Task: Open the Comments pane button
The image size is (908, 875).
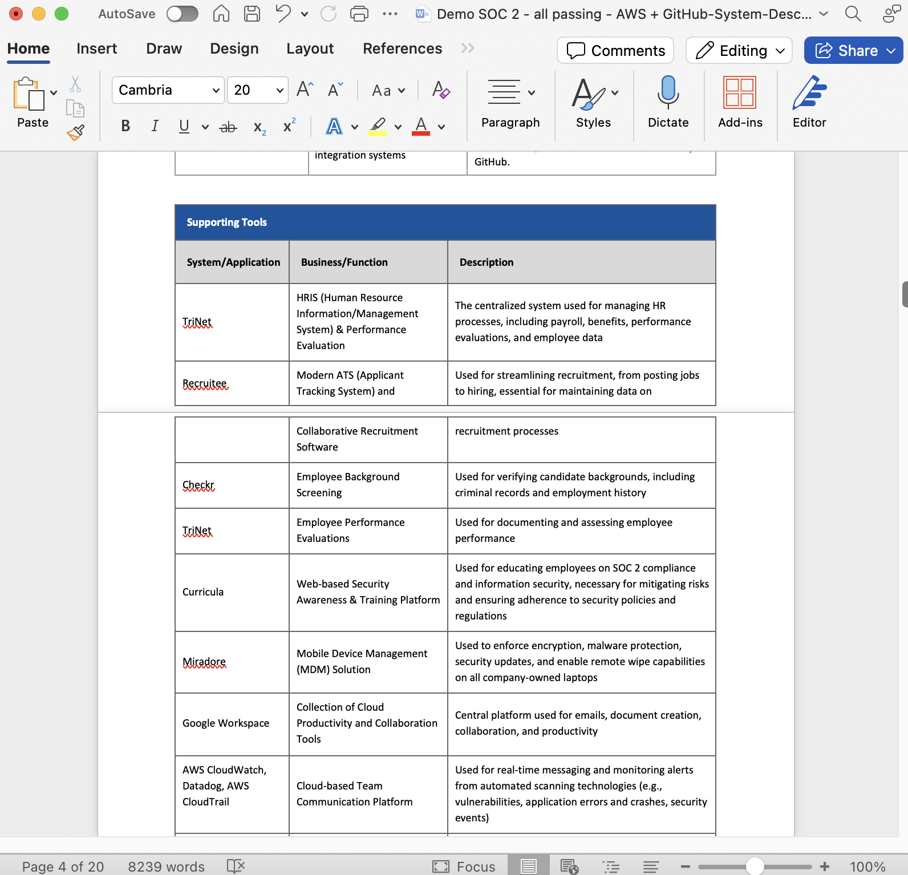Action: tap(615, 50)
